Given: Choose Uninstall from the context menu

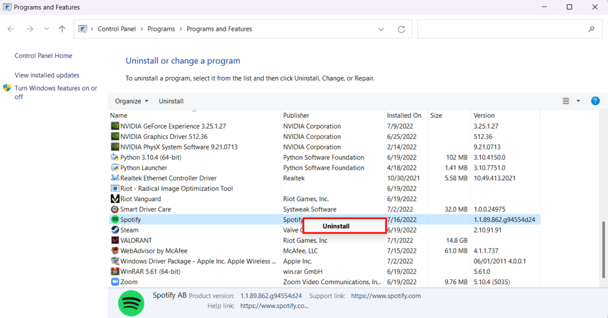Looking at the screenshot, I should (x=336, y=226).
